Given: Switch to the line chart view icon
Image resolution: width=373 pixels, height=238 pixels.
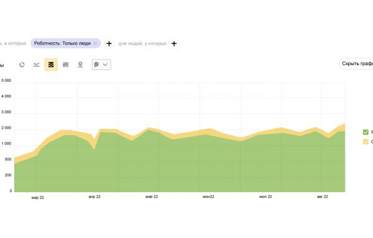Looking at the screenshot, I should 37,64.
